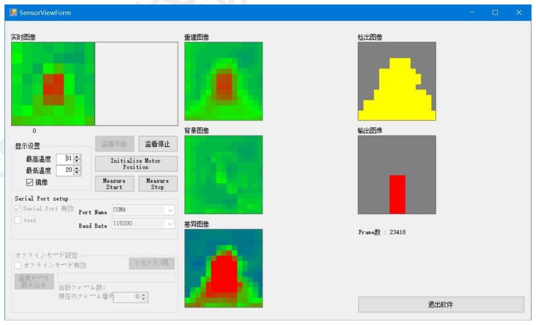Click the 退出软件 exit button
The height and width of the screenshot is (326, 536).
(x=441, y=305)
